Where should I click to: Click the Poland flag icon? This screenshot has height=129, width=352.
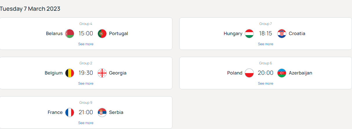tap(249, 73)
